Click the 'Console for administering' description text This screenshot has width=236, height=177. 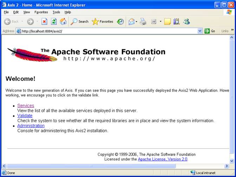pos(63,131)
